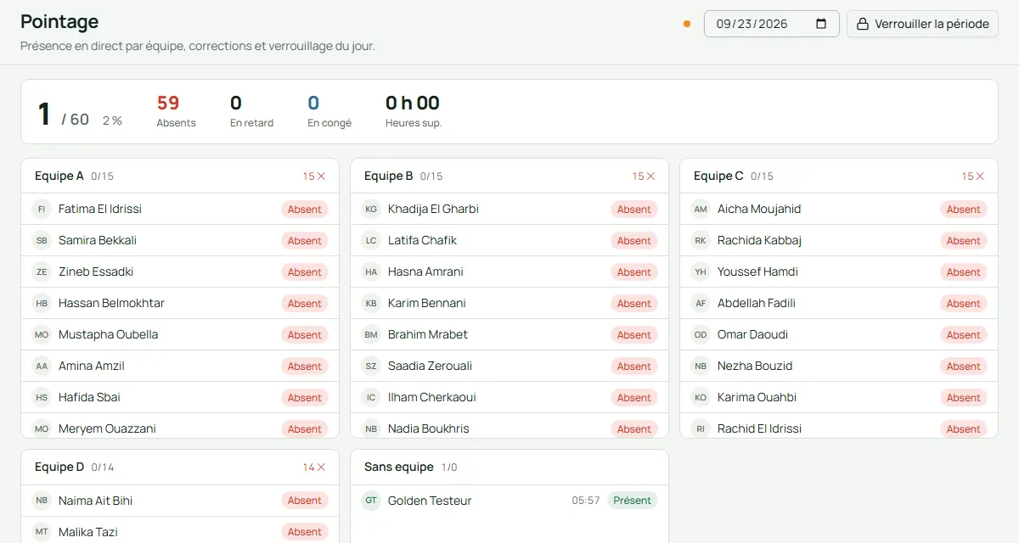Screen dimensions: 1019x543
Task: Click Absent badge for Abdellah Fadili
Action: [x=964, y=303]
